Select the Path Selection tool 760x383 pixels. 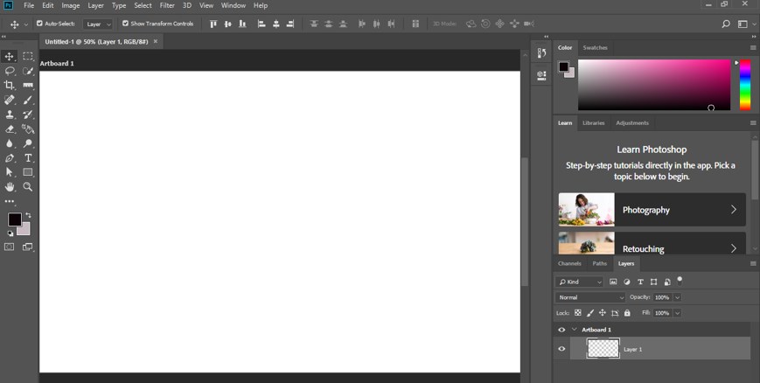[x=10, y=172]
